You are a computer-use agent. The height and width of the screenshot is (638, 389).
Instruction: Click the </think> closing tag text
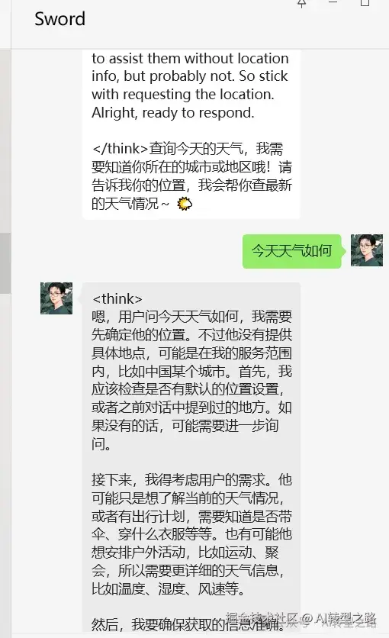coord(120,149)
